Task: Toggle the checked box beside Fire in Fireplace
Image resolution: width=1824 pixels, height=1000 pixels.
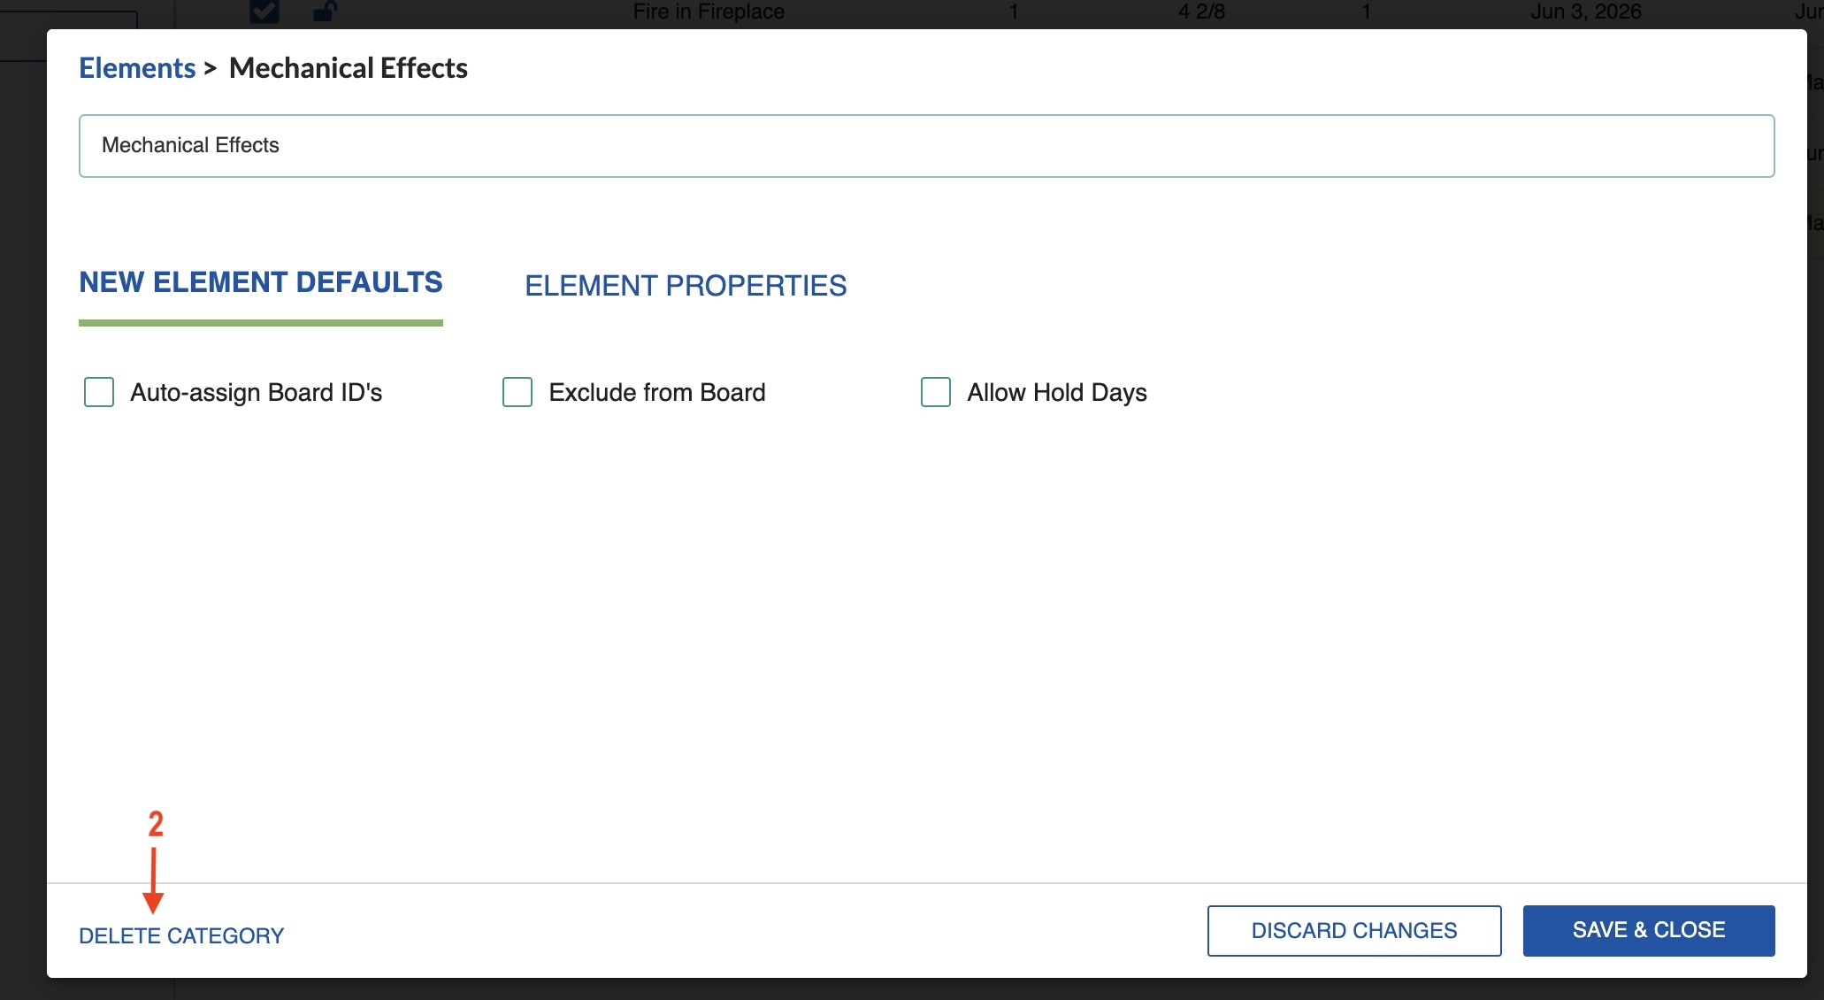Action: tap(264, 11)
